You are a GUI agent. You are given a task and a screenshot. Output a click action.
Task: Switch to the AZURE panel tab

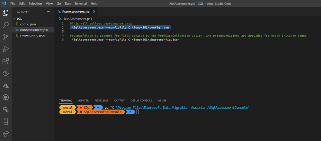[162, 101]
